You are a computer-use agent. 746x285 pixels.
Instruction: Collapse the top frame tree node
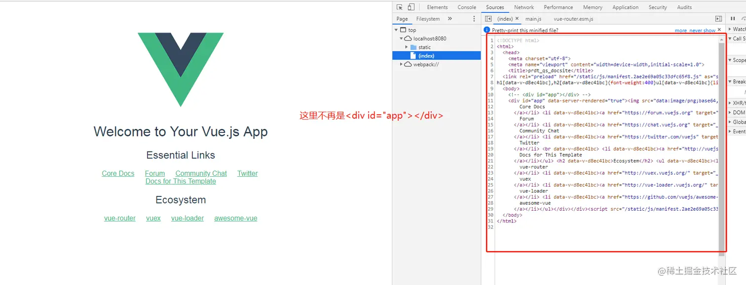click(x=396, y=30)
